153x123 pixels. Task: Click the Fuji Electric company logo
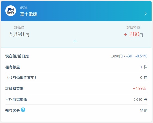[11, 11]
